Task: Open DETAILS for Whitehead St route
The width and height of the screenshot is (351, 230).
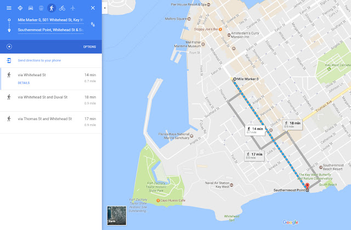Action: click(24, 83)
